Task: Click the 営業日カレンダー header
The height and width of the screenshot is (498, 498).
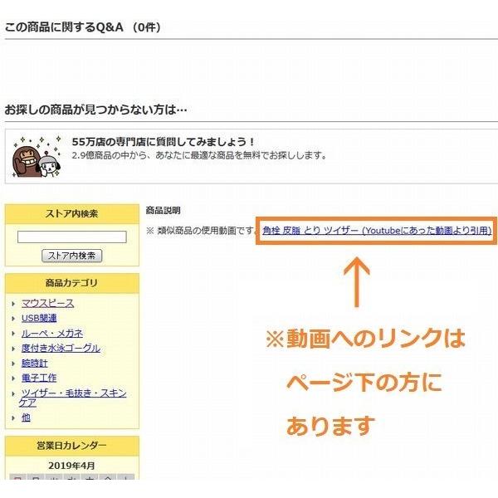Action: coord(71,446)
